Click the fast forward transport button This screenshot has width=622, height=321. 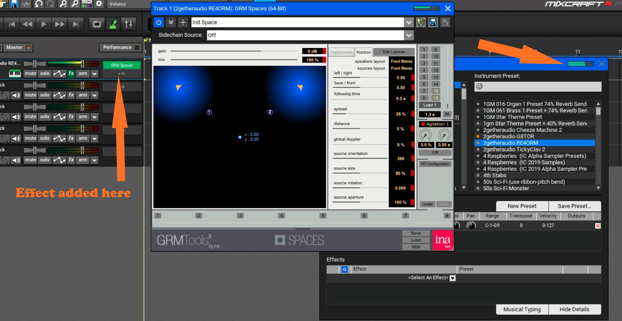click(60, 24)
